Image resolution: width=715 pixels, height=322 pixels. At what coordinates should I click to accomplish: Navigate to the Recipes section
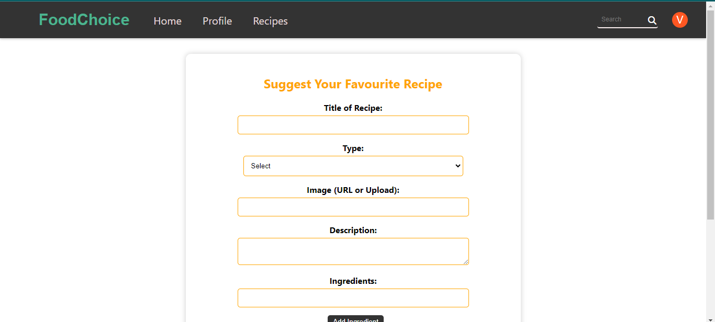coord(270,21)
